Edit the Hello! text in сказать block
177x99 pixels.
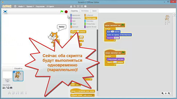(116, 38)
